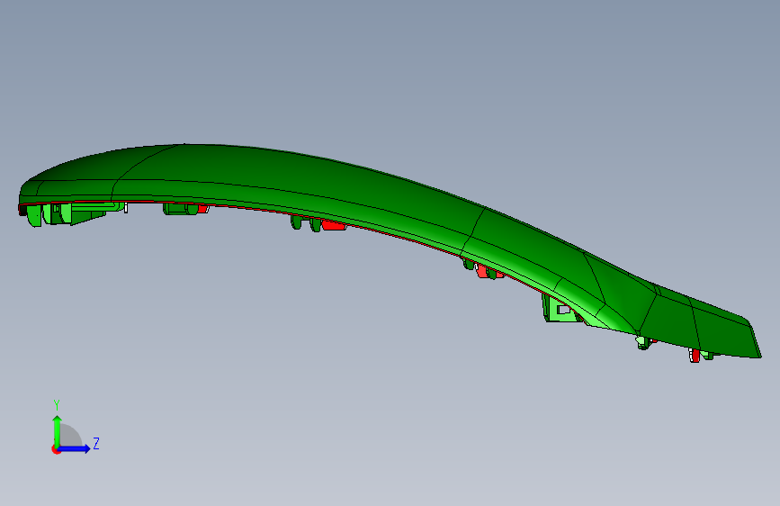This screenshot has height=506, width=780.
Task: Click the green Y axis arrow of the triad
Action: pos(58,430)
